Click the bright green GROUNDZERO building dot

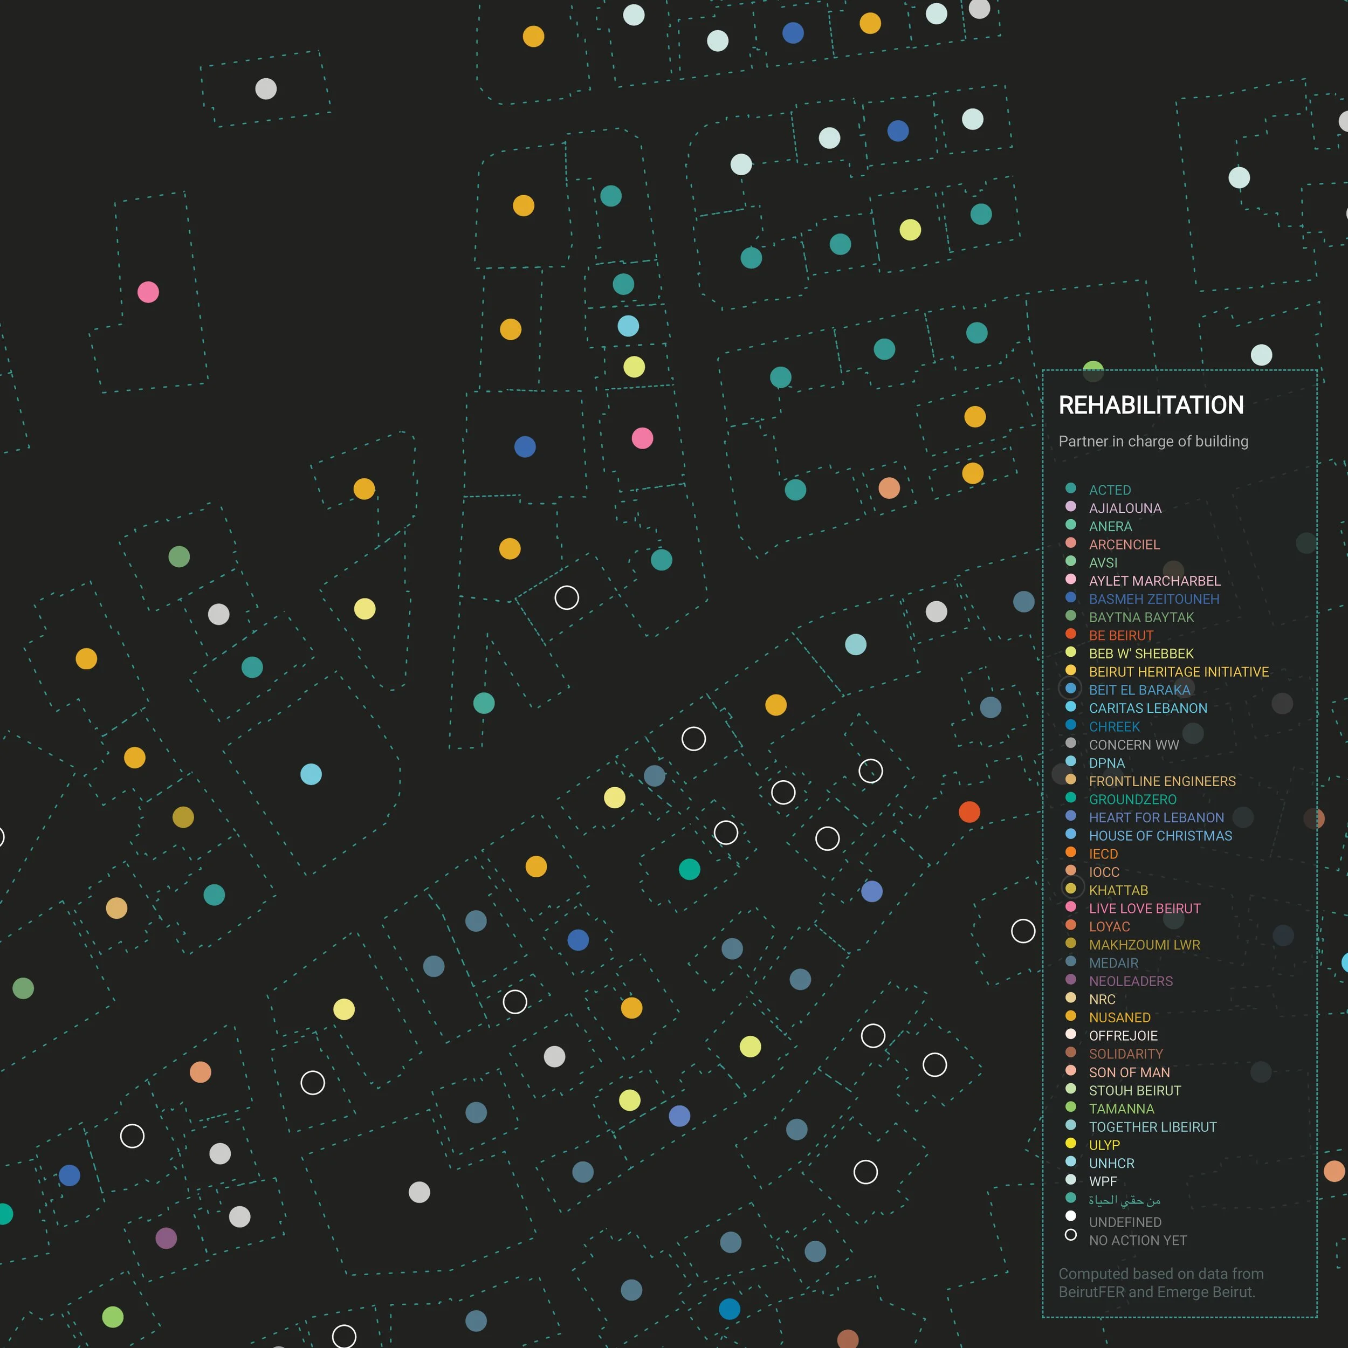coord(689,869)
